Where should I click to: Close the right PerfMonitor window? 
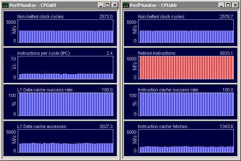(235, 5)
